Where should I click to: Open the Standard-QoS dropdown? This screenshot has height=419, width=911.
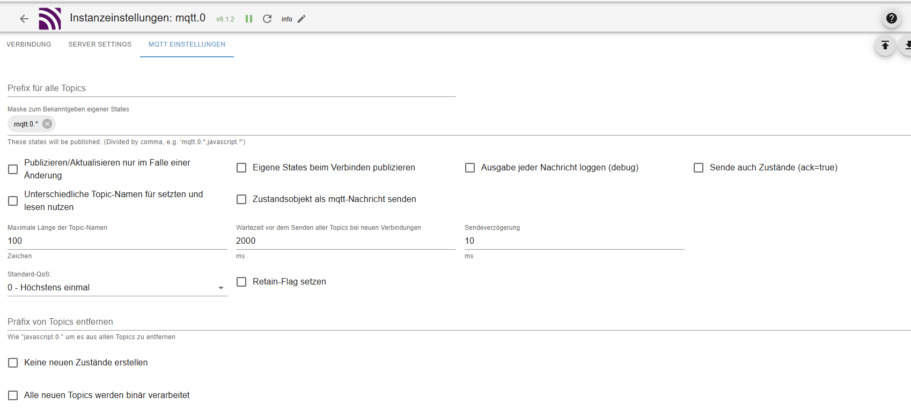point(117,288)
